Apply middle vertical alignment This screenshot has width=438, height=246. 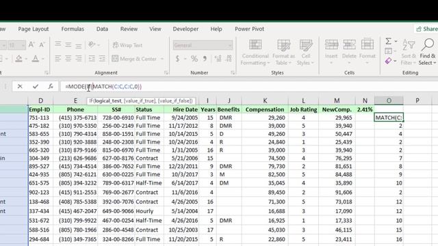[x=68, y=44]
